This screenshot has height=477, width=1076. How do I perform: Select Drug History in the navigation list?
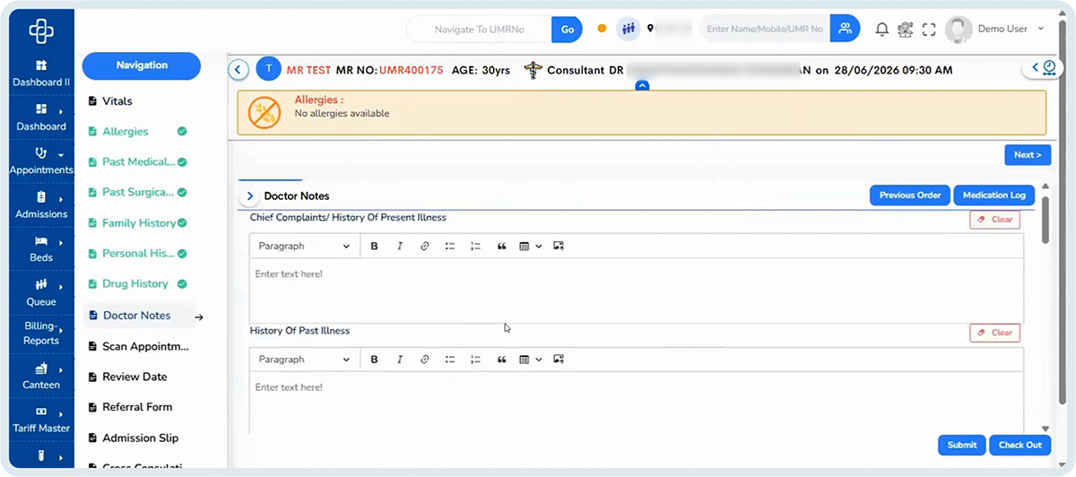[137, 284]
